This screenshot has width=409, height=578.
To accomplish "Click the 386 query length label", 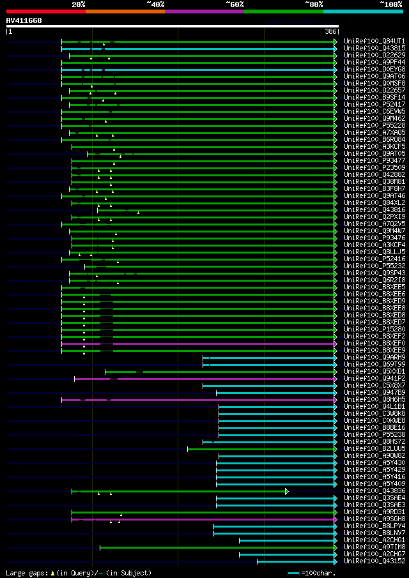I will tap(330, 32).
